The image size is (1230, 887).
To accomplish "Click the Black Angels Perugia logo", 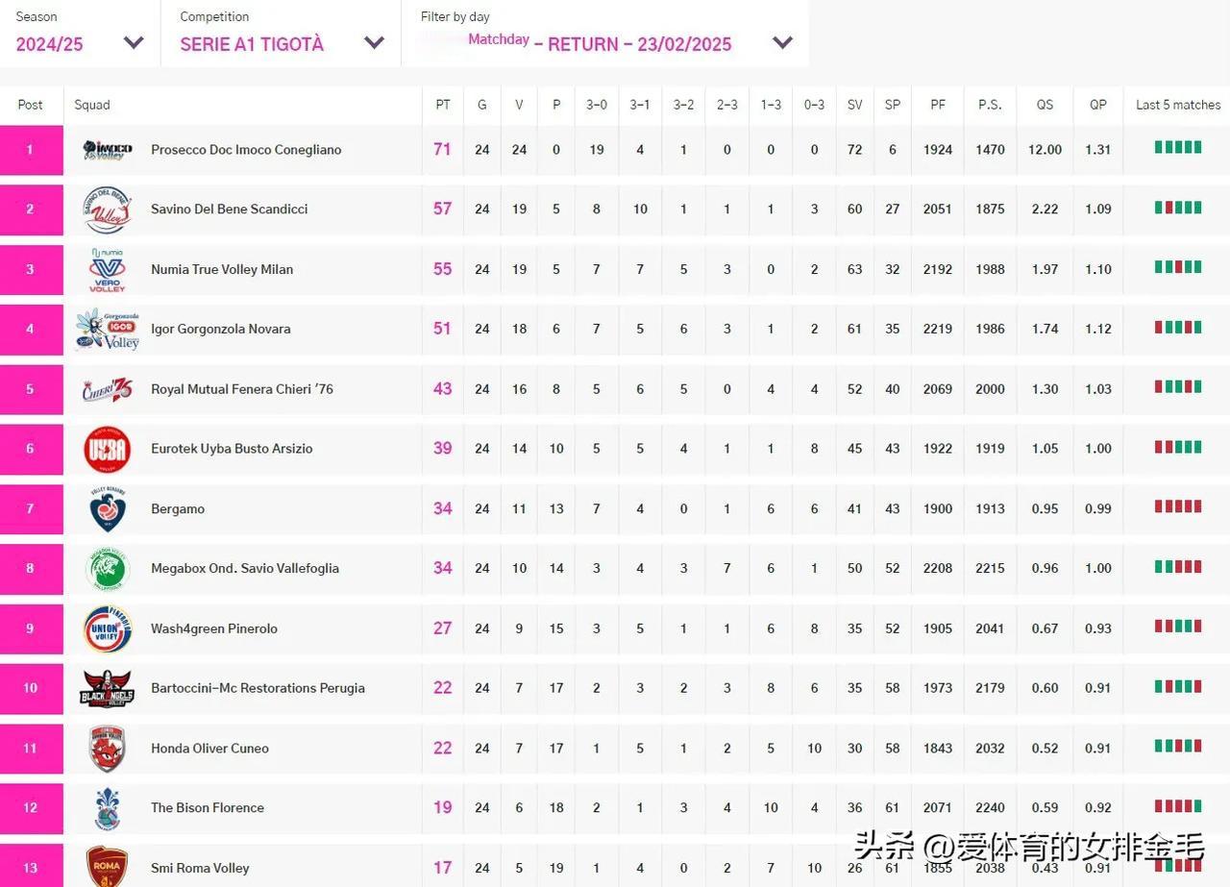I will (x=107, y=689).
